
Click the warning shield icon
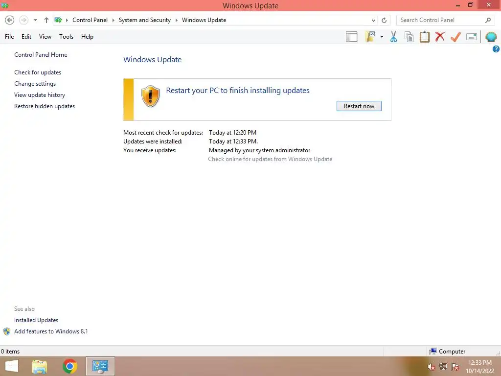point(151,96)
